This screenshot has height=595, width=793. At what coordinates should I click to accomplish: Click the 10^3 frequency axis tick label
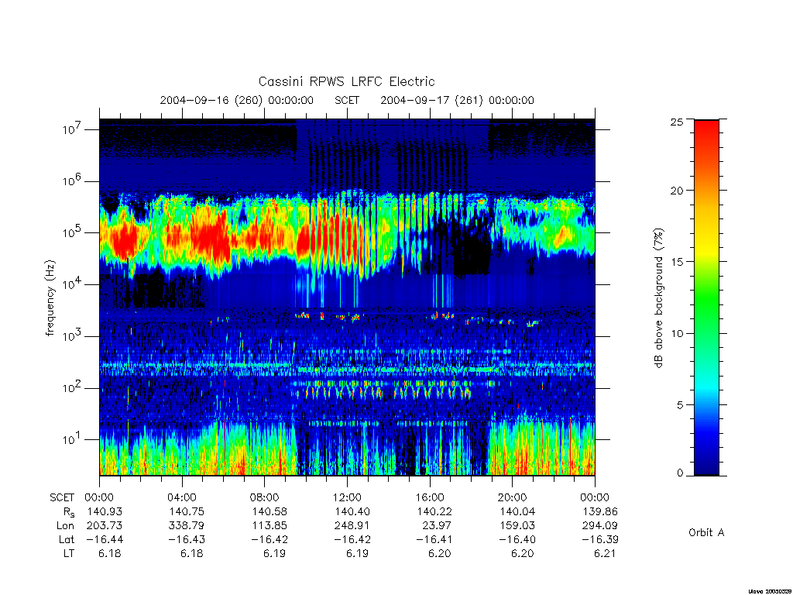[72, 335]
